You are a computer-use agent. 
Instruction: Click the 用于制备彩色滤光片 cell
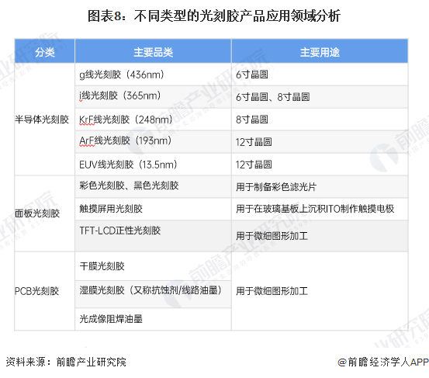[320, 187]
